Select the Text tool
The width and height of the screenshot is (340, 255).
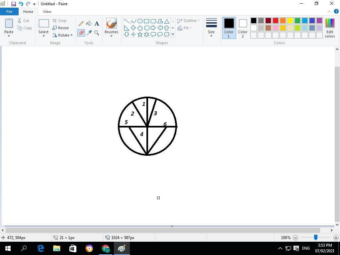click(97, 24)
